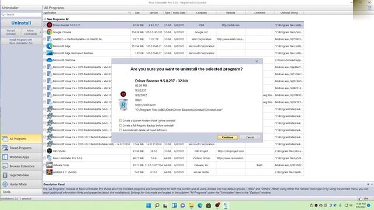Click Continue in the uninstall dialog
The width and height of the screenshot is (374, 210).
click(x=227, y=138)
